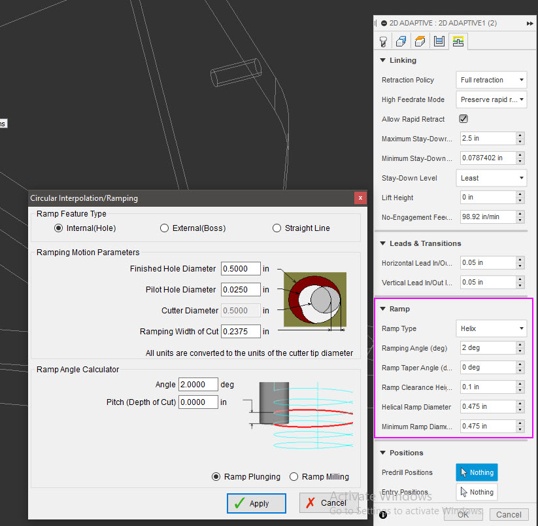This screenshot has height=526, width=538.
Task: Open the Heights tab icon
Action: pyautogui.click(x=421, y=41)
